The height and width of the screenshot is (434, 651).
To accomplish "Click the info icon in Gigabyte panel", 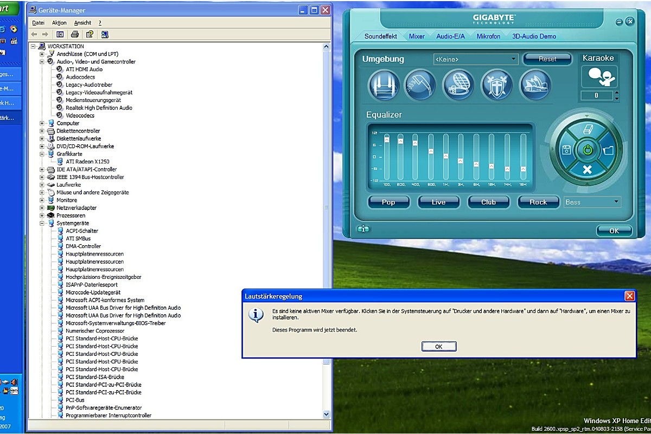I will 363,229.
